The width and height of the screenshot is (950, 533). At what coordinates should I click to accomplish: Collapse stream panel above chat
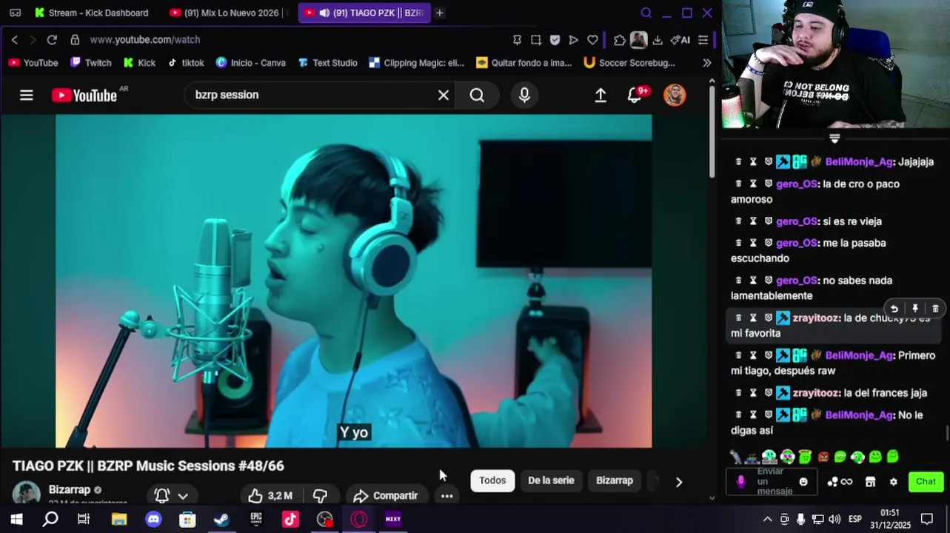click(834, 138)
